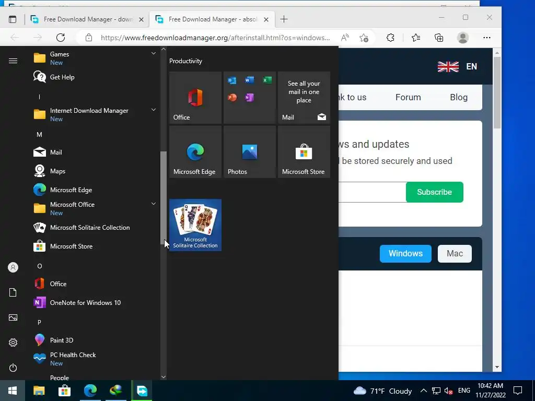
Task: Add this page to favorites
Action: (364, 38)
